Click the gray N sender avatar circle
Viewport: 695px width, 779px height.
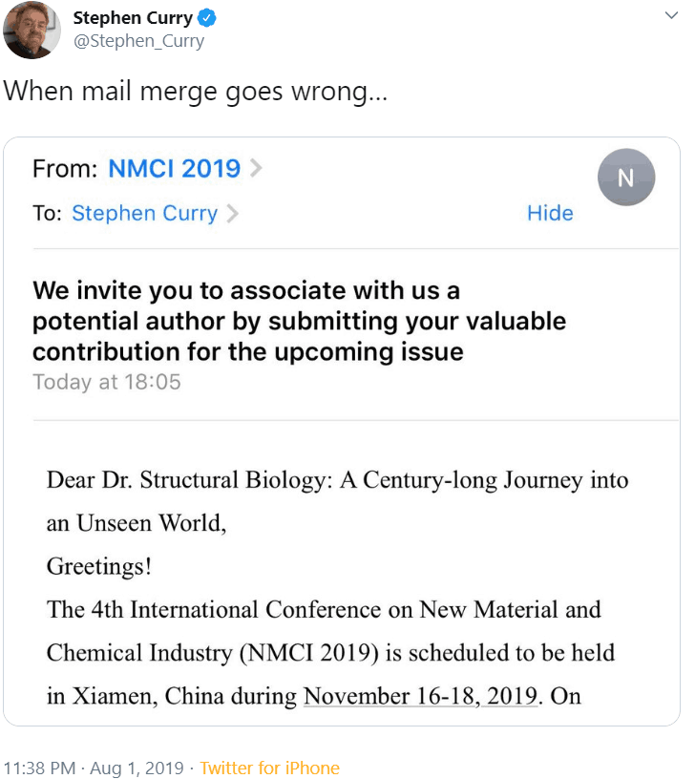[x=625, y=178]
